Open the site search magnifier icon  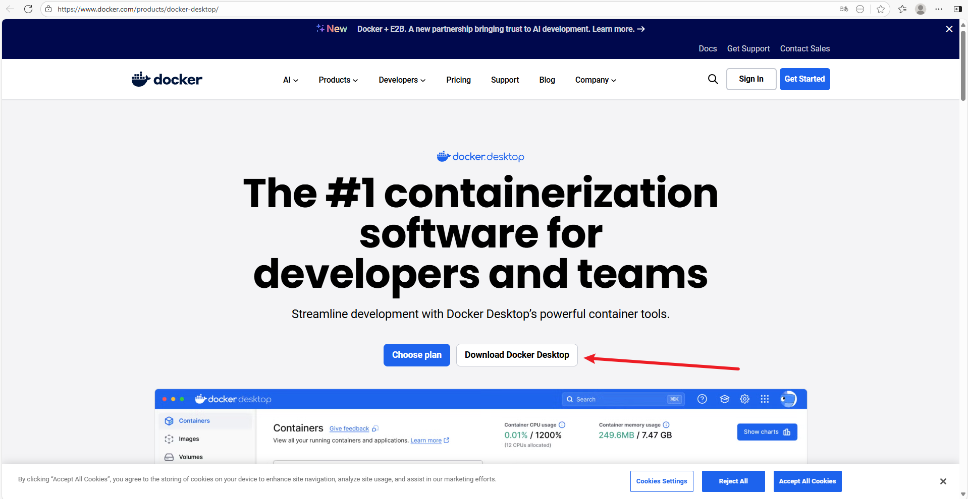click(x=713, y=79)
